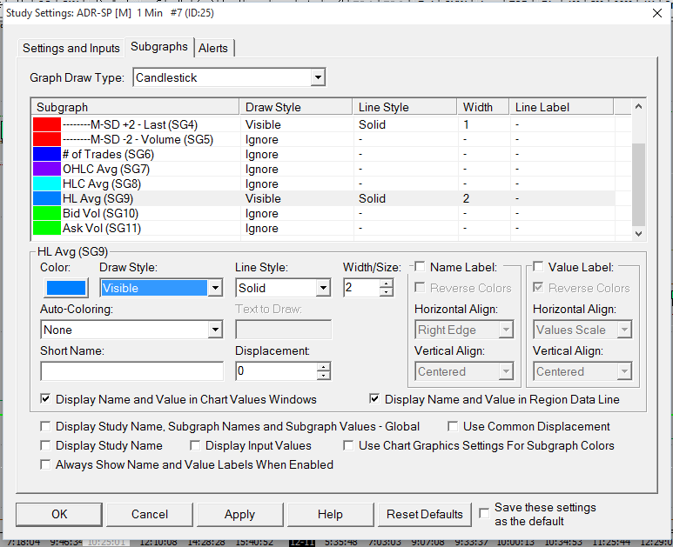Enable the Value Label checkbox

538,267
